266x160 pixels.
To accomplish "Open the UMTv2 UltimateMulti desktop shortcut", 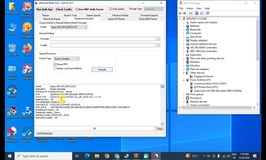I will 27,30.
